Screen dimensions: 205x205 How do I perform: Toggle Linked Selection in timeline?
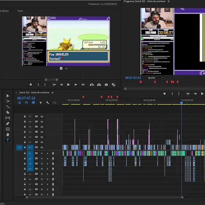tap(33, 102)
